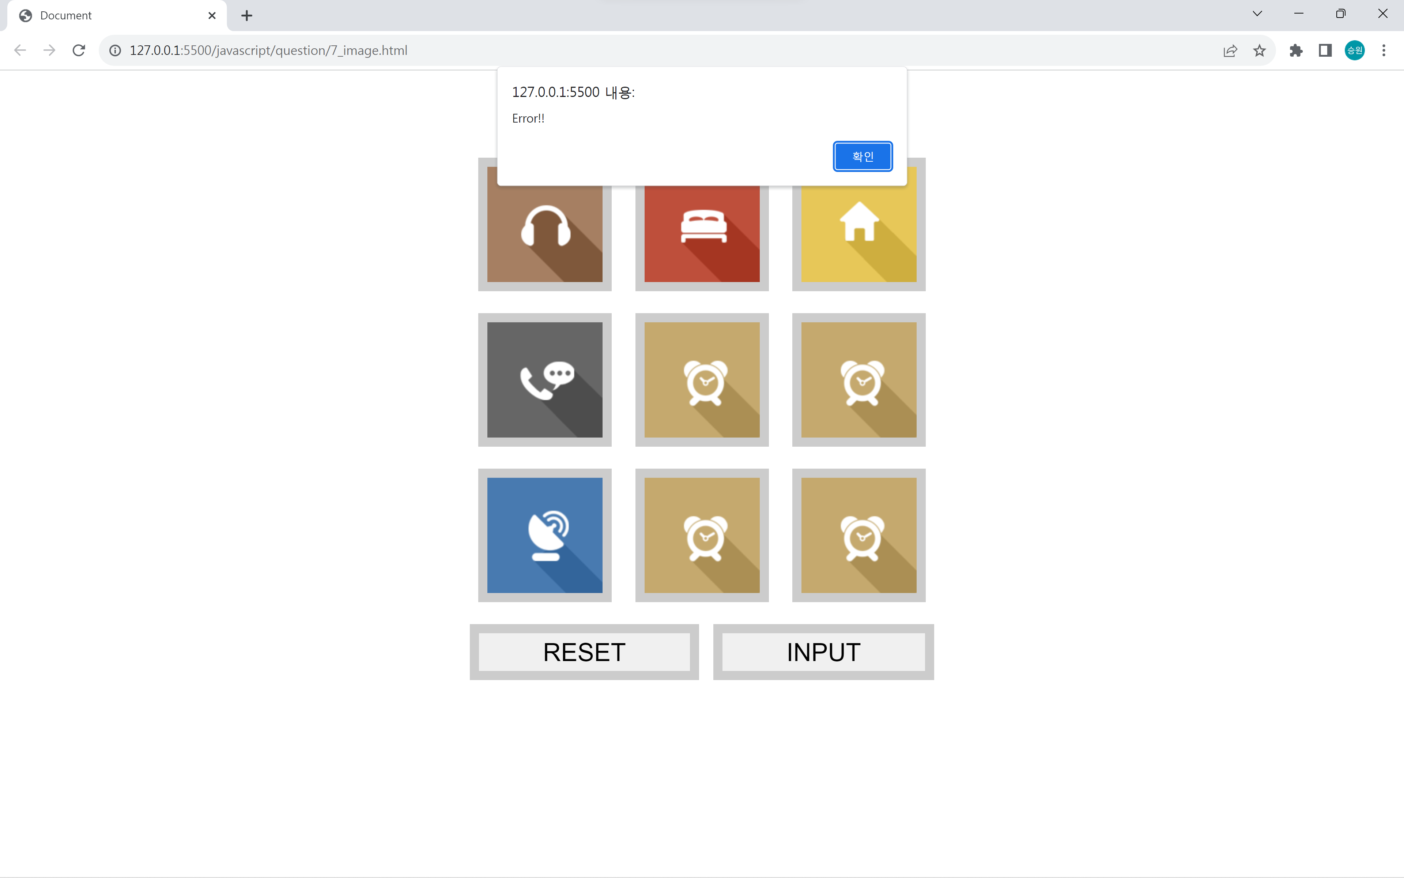Click the center alarm clock tile
1404x878 pixels.
701,380
